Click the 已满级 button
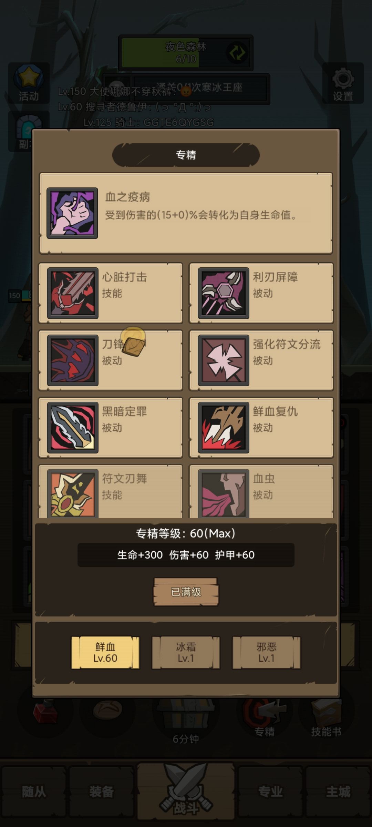The image size is (372, 827). (186, 592)
